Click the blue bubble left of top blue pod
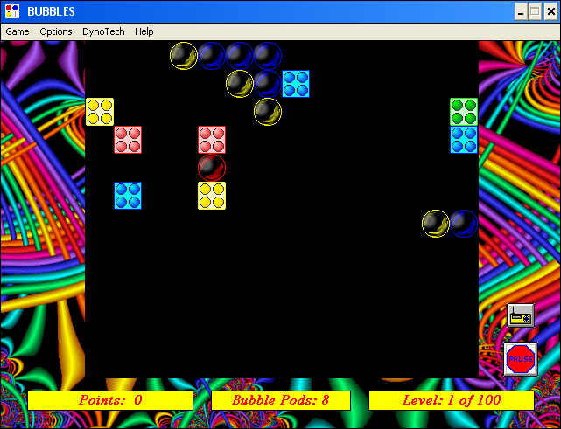This screenshot has height=429, width=561. click(x=268, y=84)
